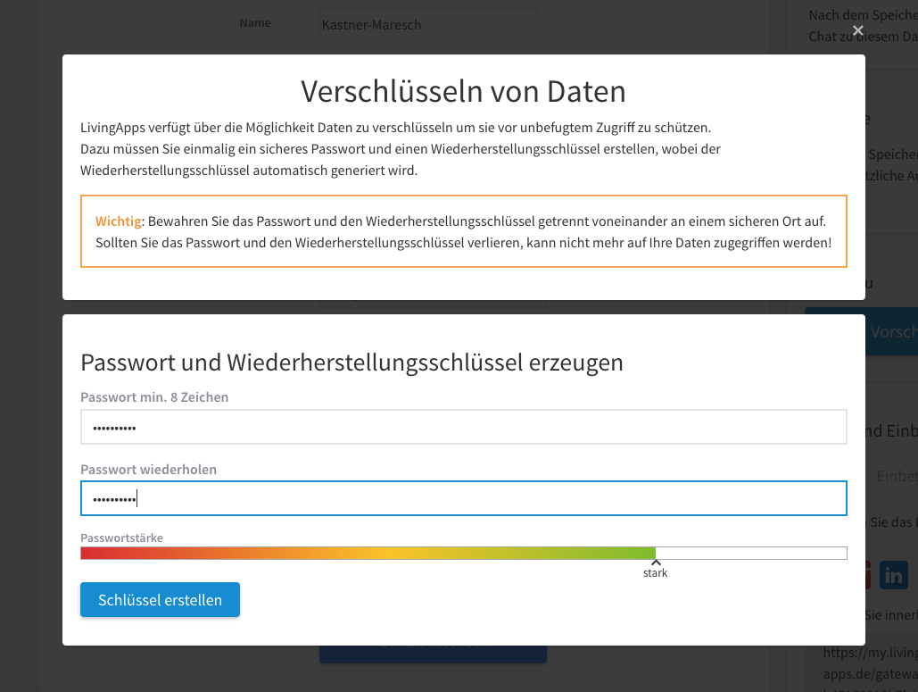The height and width of the screenshot is (692, 918).
Task: Focus the Passwort wiederholen field
Action: 464,498
